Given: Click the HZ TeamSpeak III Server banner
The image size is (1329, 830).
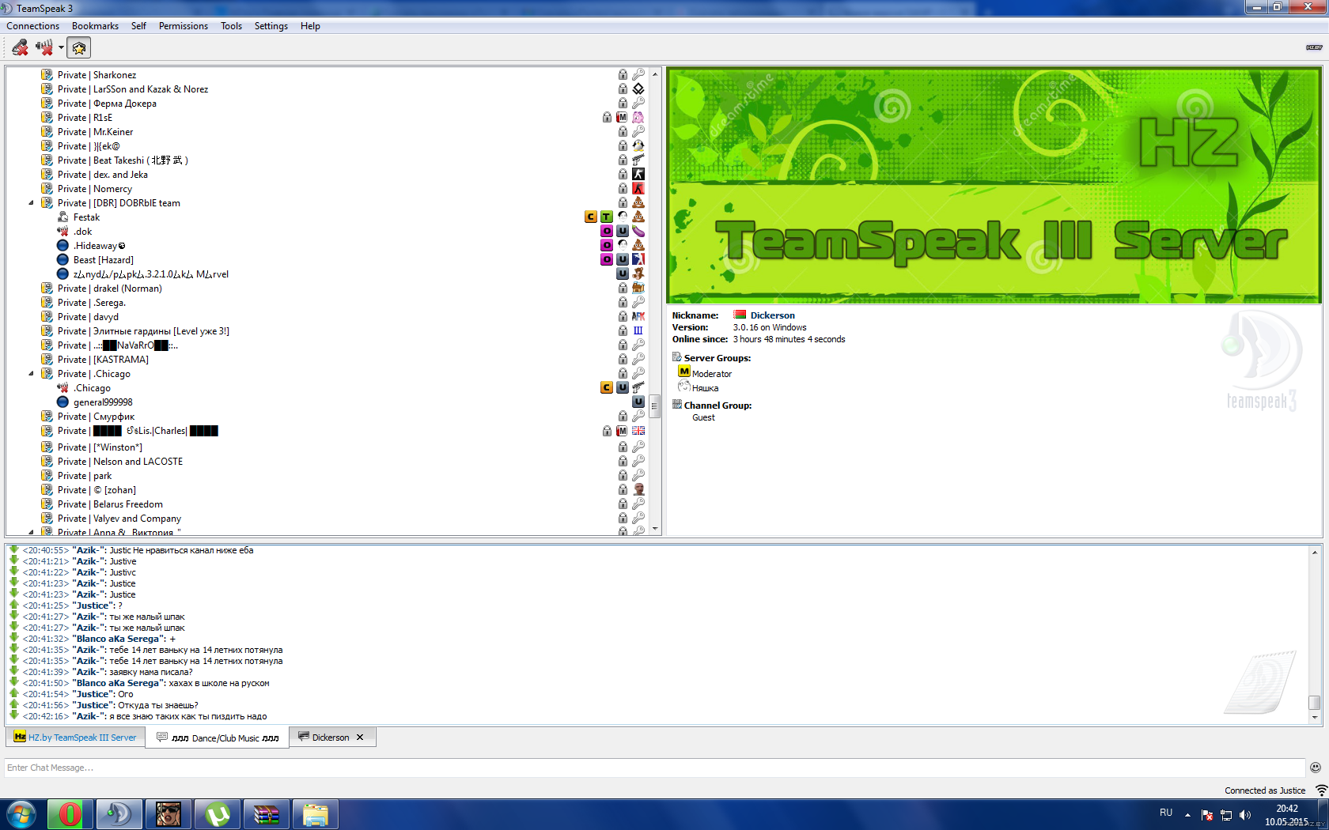Looking at the screenshot, I should 994,186.
